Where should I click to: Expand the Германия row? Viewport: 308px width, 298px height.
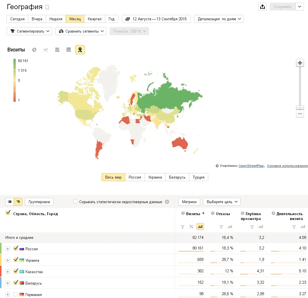(x=8, y=295)
